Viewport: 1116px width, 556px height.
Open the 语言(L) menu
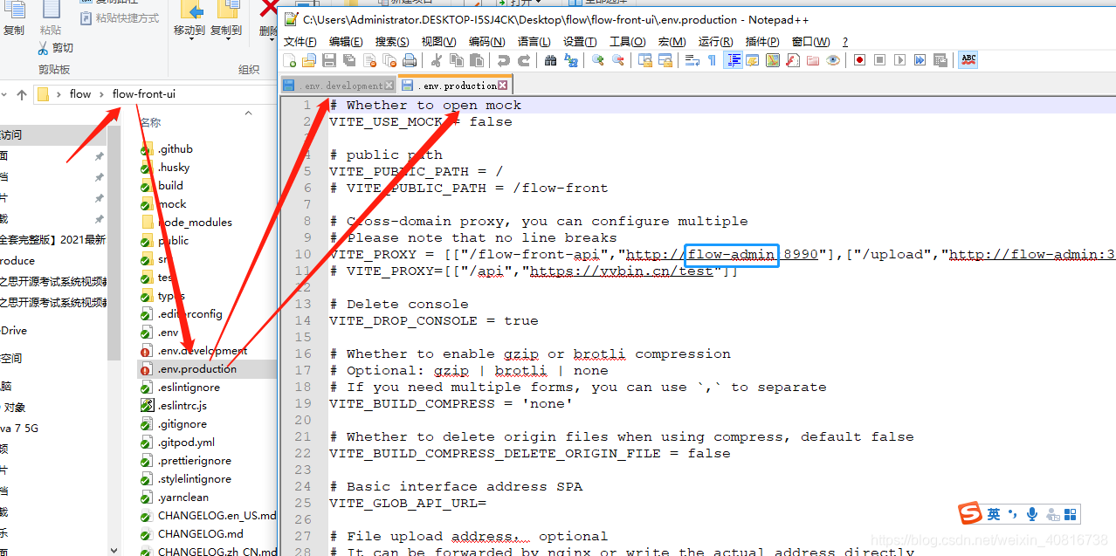tap(534, 41)
